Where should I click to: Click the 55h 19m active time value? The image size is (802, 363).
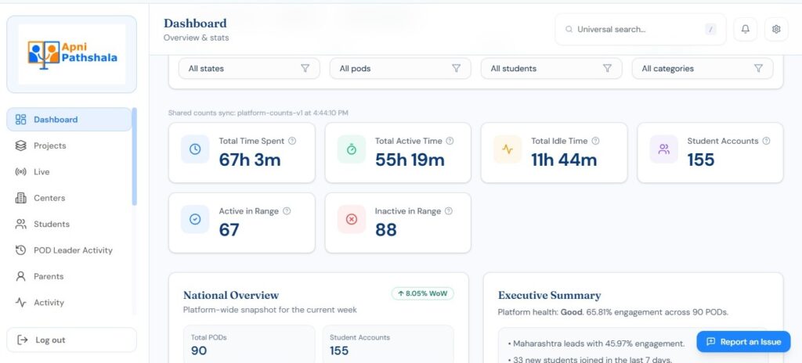(x=410, y=160)
